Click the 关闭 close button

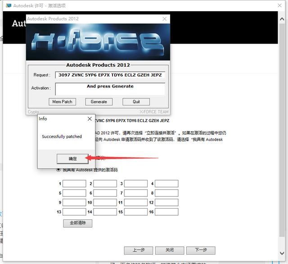169,250
